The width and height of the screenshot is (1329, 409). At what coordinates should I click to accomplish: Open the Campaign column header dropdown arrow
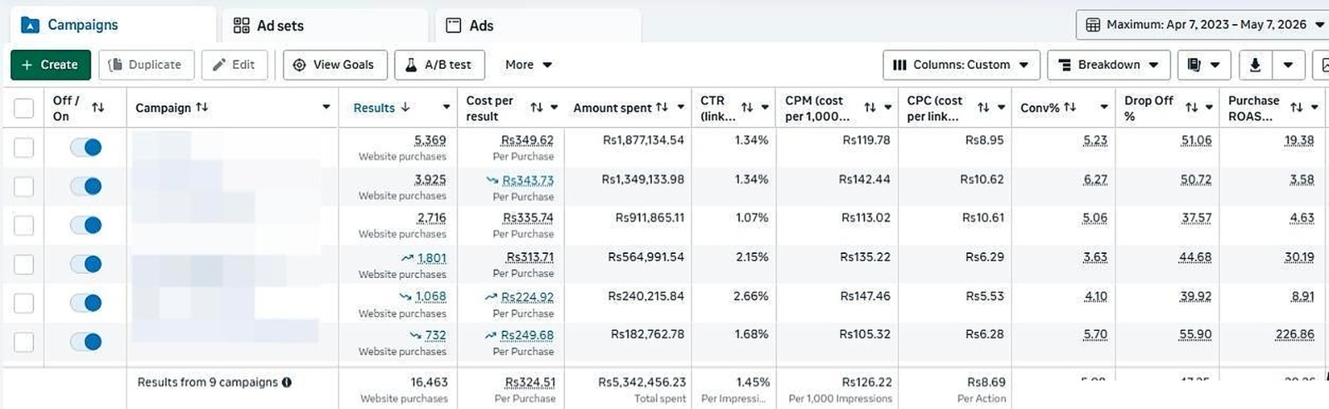tap(326, 108)
